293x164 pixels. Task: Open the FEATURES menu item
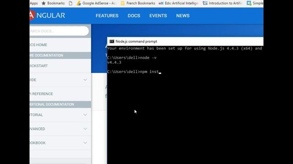pos(107,16)
